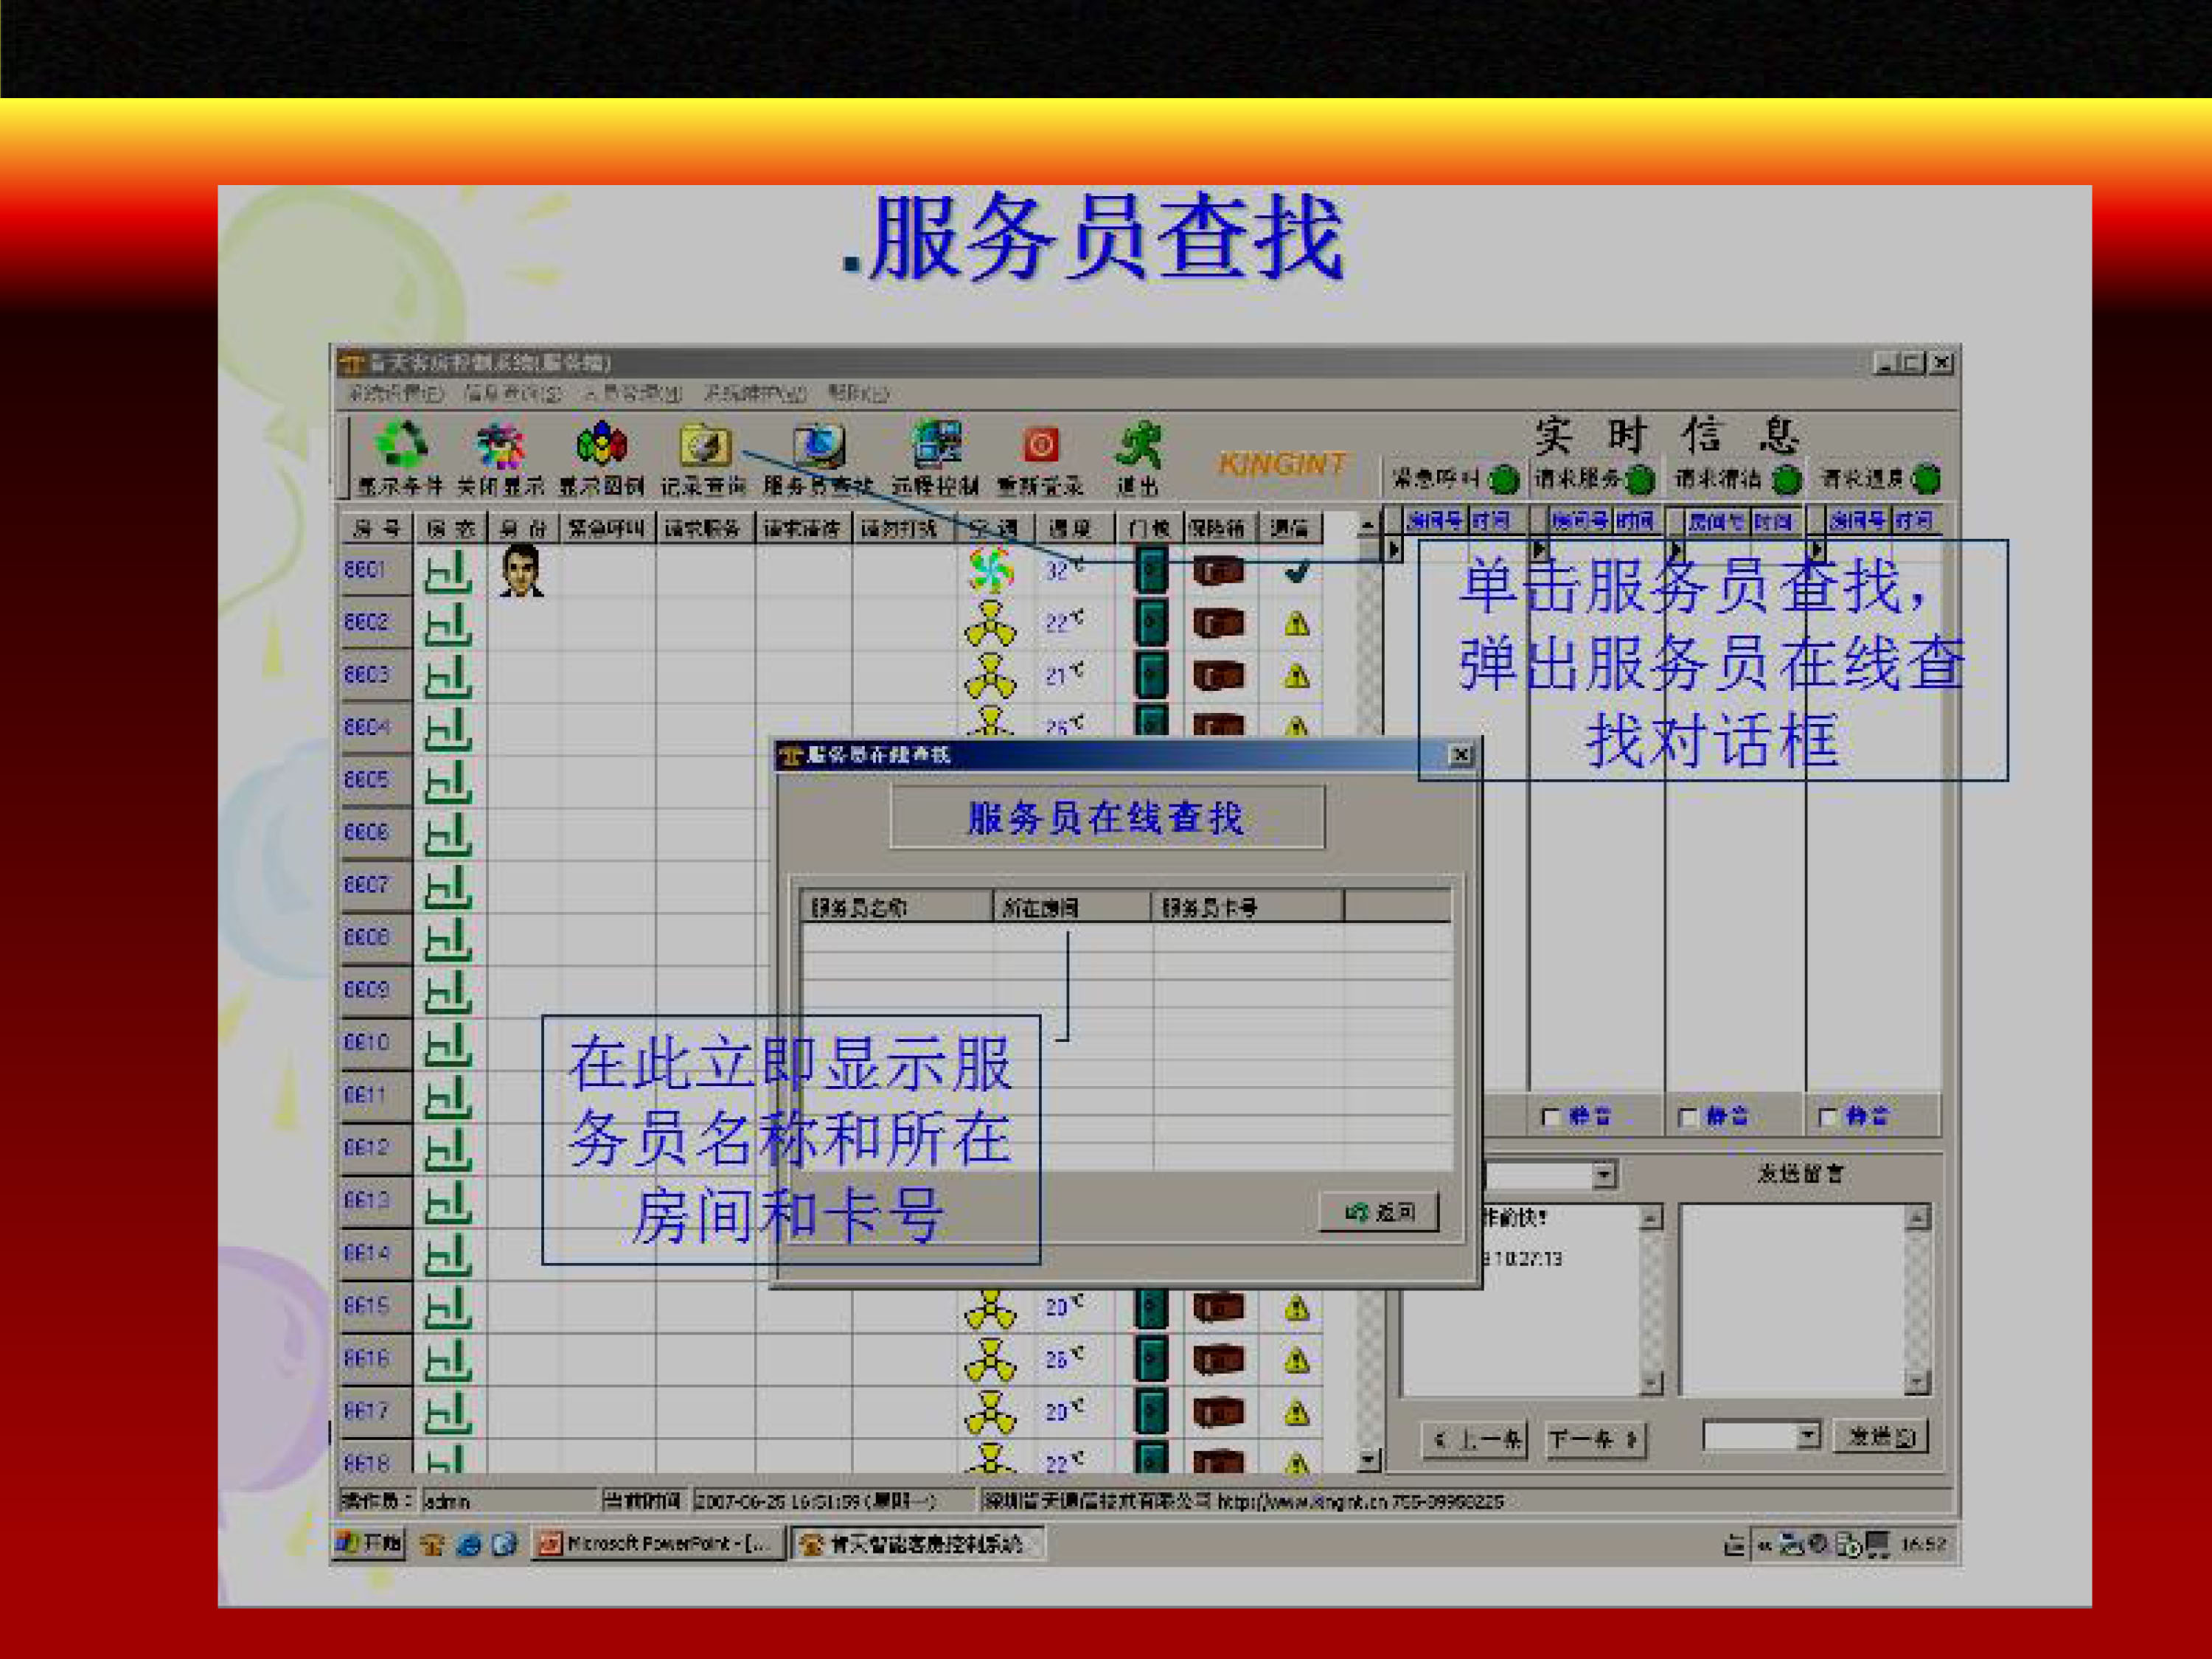2212x1659 pixels.
Task: Select room number 8607 row header
Action: point(375,886)
